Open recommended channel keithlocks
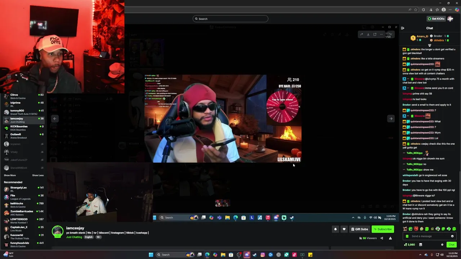The height and width of the screenshot is (259, 461). (24, 205)
